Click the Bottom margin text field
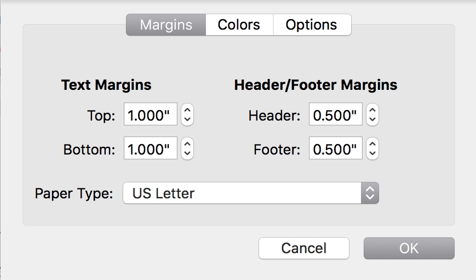The width and height of the screenshot is (476, 280). tap(151, 148)
